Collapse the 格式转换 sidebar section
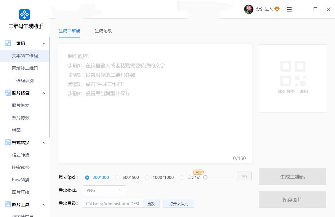The image size is (335, 217). [44, 143]
